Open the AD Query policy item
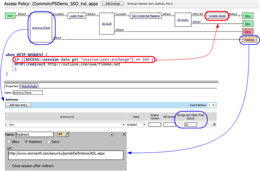This screenshot has height=171, width=260. 183,20
